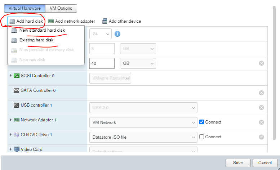This screenshot has width=280, height=170.
Task: Choose Existing hard disk menu item
Action: [36, 40]
